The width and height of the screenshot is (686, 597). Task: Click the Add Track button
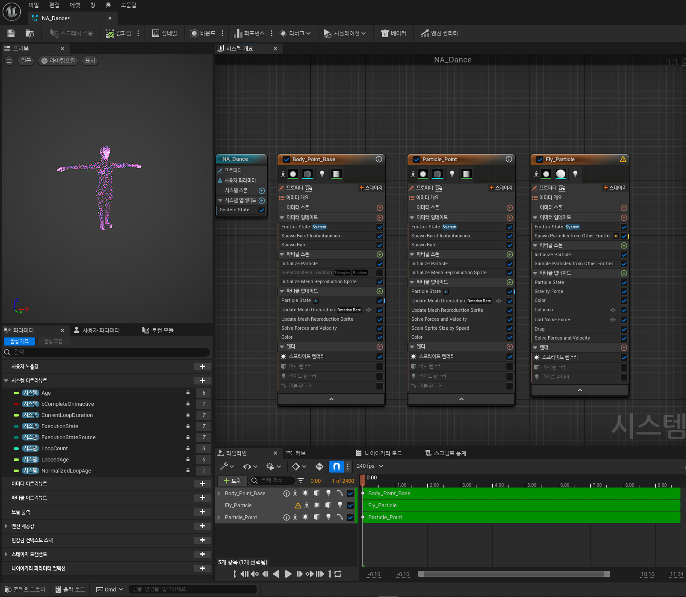(232, 481)
